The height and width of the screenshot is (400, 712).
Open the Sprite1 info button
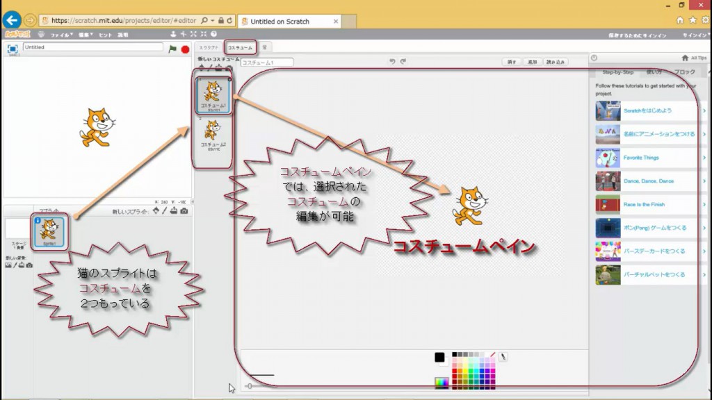[x=38, y=221]
